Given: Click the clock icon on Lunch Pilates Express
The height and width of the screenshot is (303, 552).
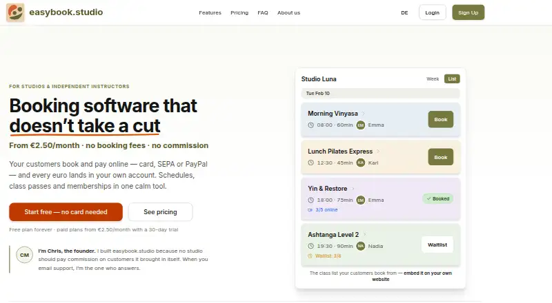Looking at the screenshot, I should pyautogui.click(x=311, y=163).
